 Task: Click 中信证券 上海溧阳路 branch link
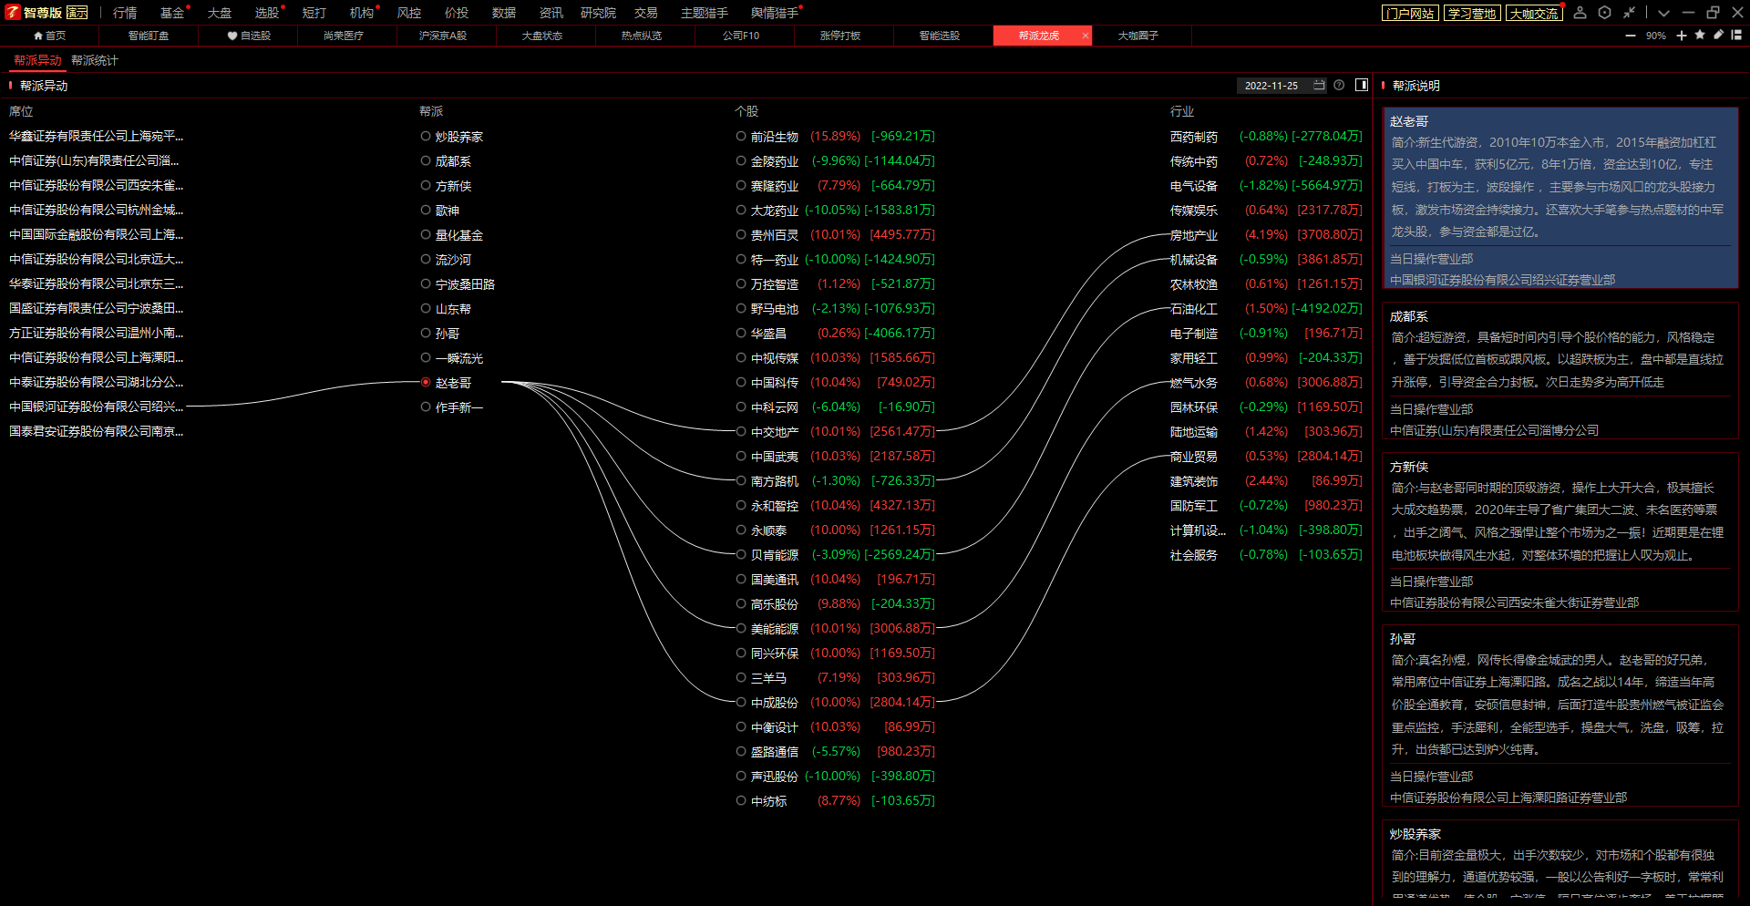tap(1508, 798)
